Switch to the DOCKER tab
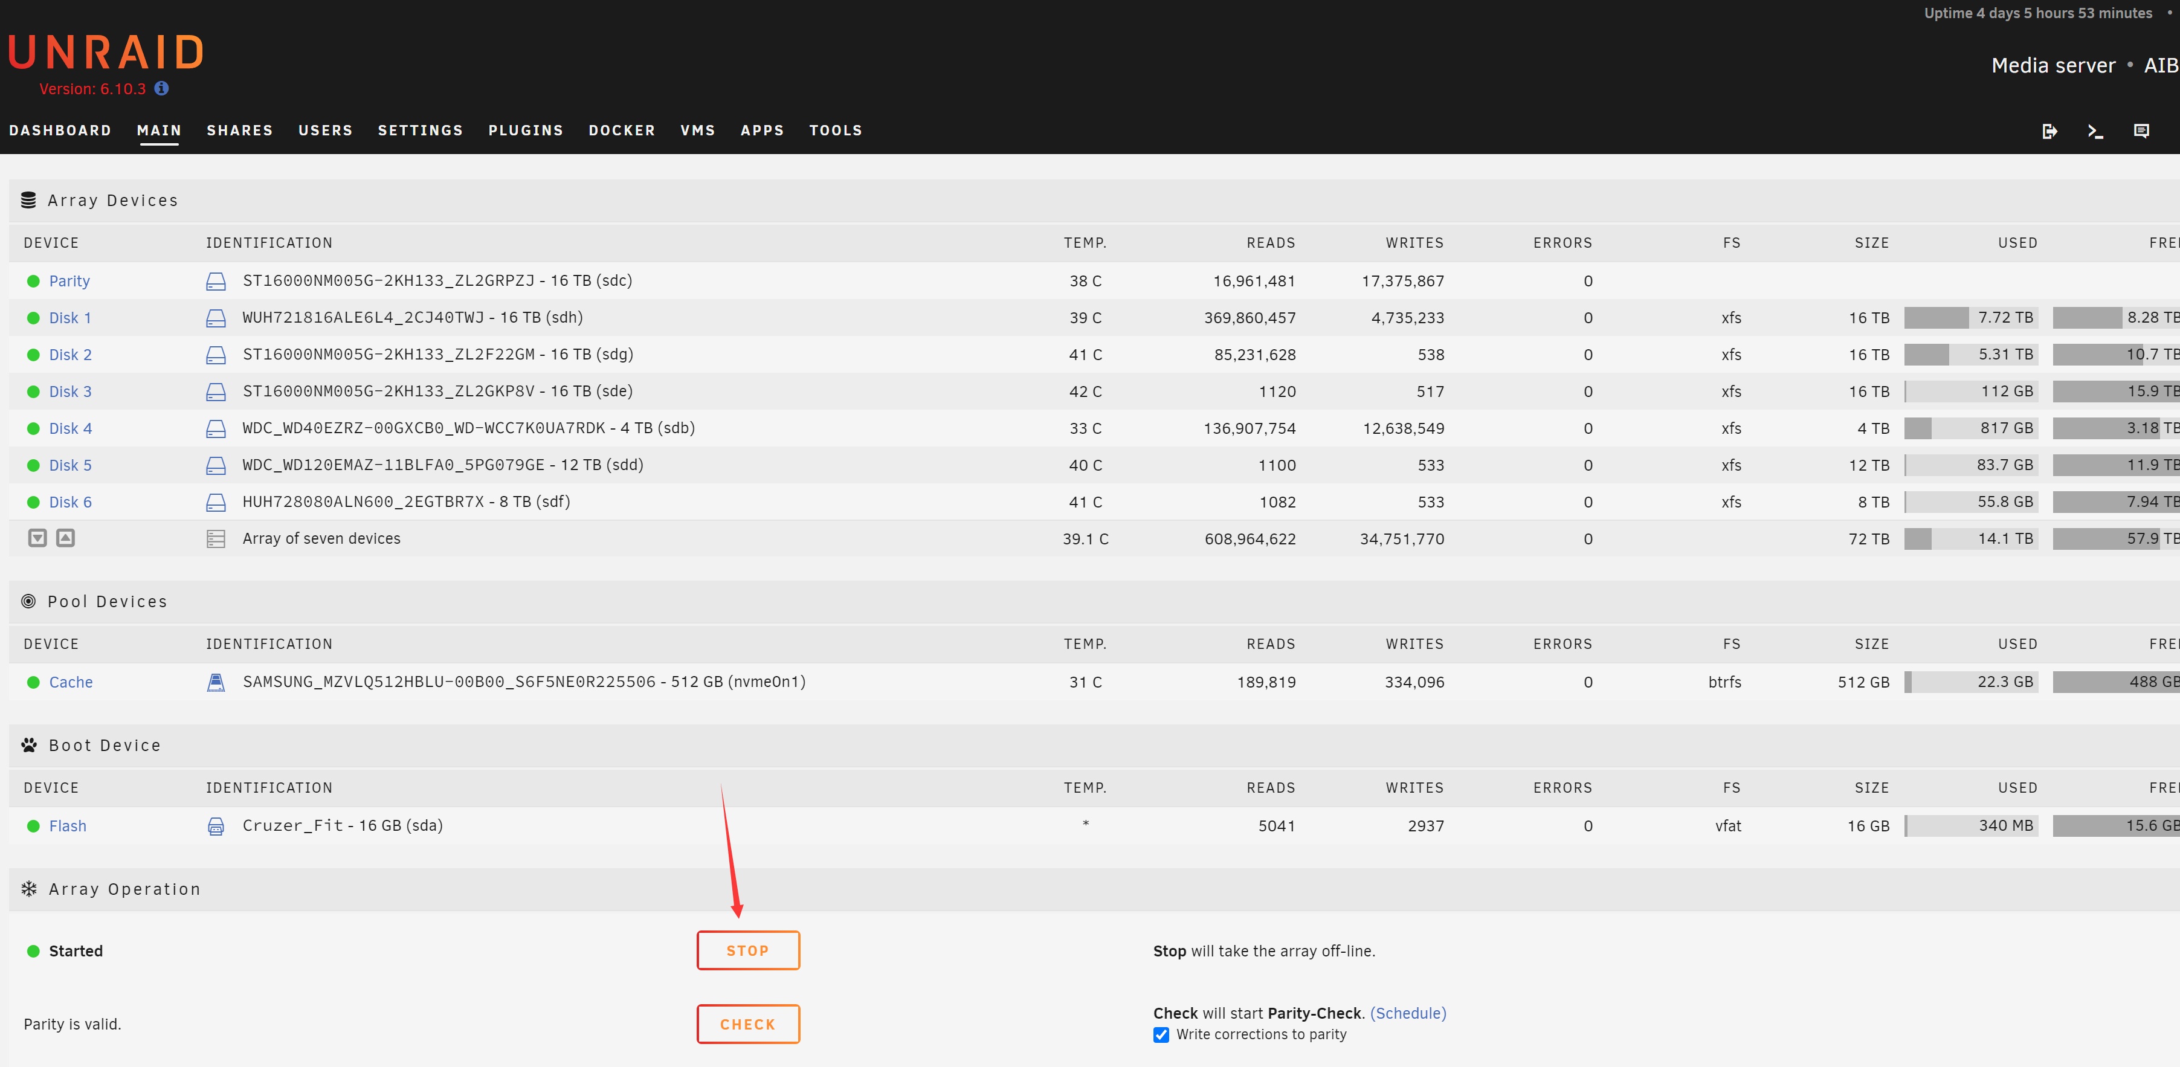This screenshot has width=2180, height=1067. pyautogui.click(x=622, y=131)
